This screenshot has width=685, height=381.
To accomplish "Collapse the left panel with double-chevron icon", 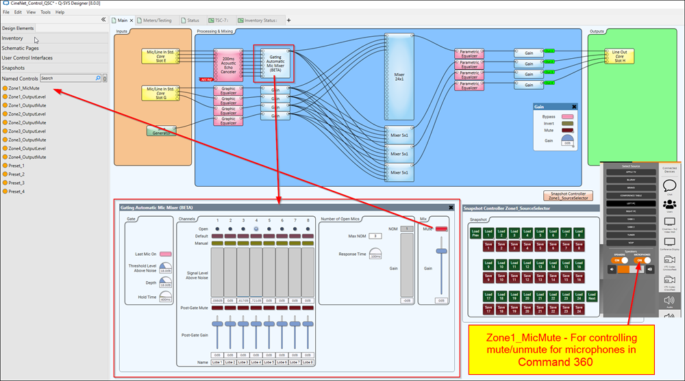I will coord(103,20).
